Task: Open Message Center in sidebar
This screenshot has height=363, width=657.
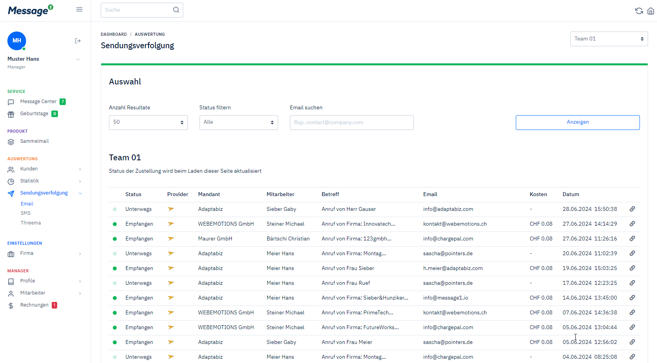Action: [38, 102]
